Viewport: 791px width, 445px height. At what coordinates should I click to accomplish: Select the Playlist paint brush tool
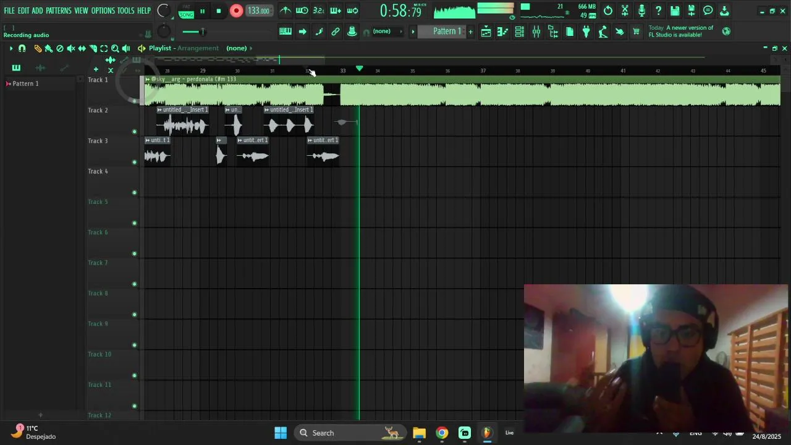click(49, 48)
